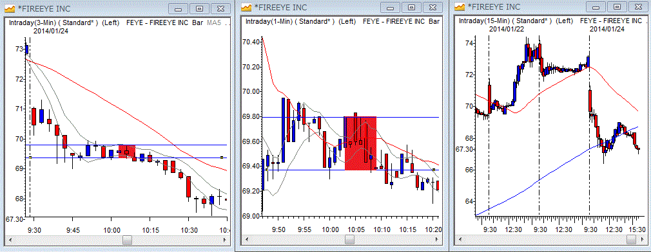The height and width of the screenshot is (252, 651).
Task: Maximize the 3-Min FIREEYE chart window
Action: point(199,9)
